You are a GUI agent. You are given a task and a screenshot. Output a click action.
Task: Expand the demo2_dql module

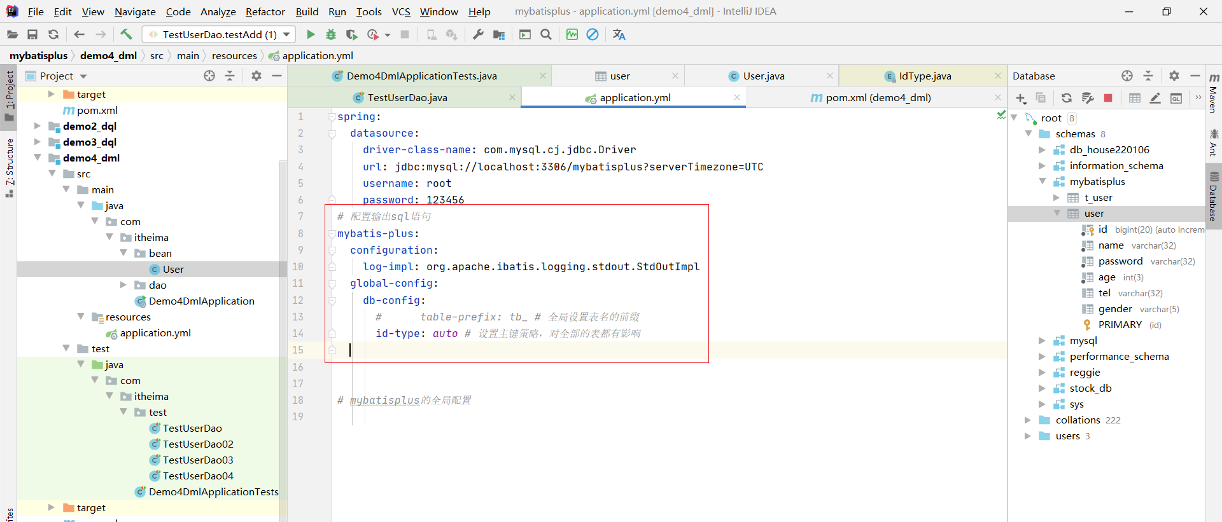click(x=38, y=126)
